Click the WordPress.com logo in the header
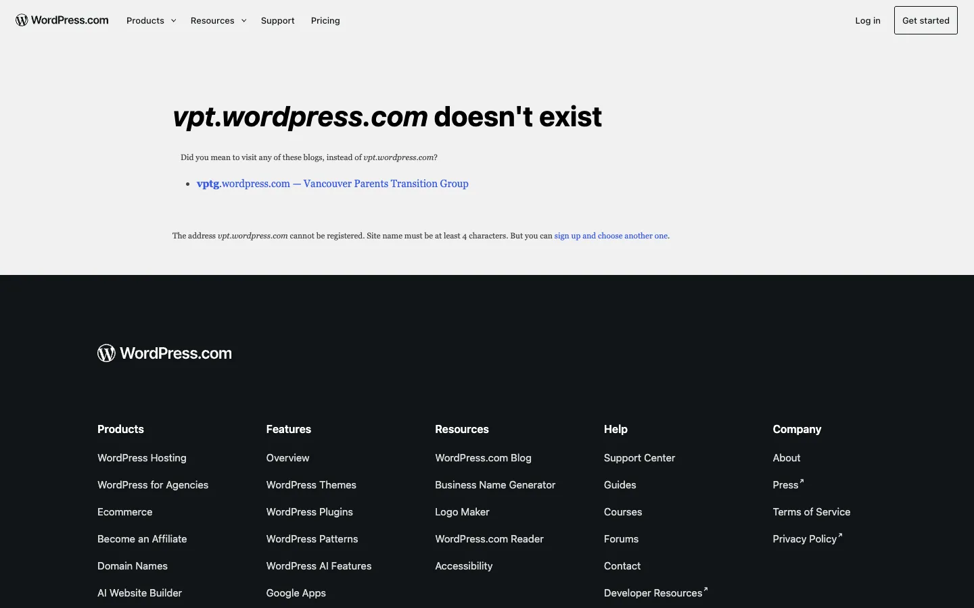 pyautogui.click(x=62, y=20)
